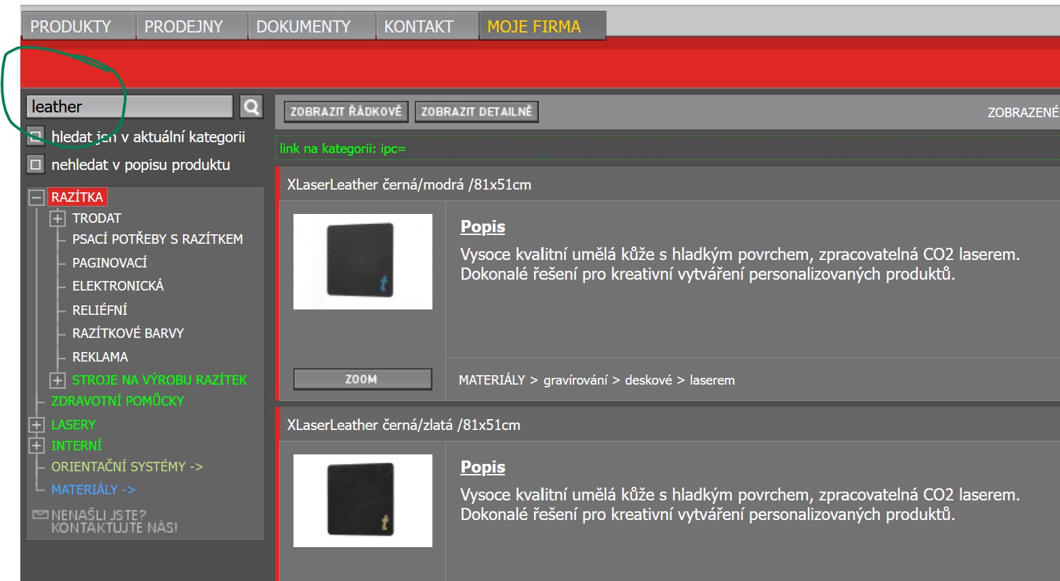Screen dimensions: 1060x581
Task: Collapse the RAZÍTKA tree node
Action: click(x=37, y=198)
